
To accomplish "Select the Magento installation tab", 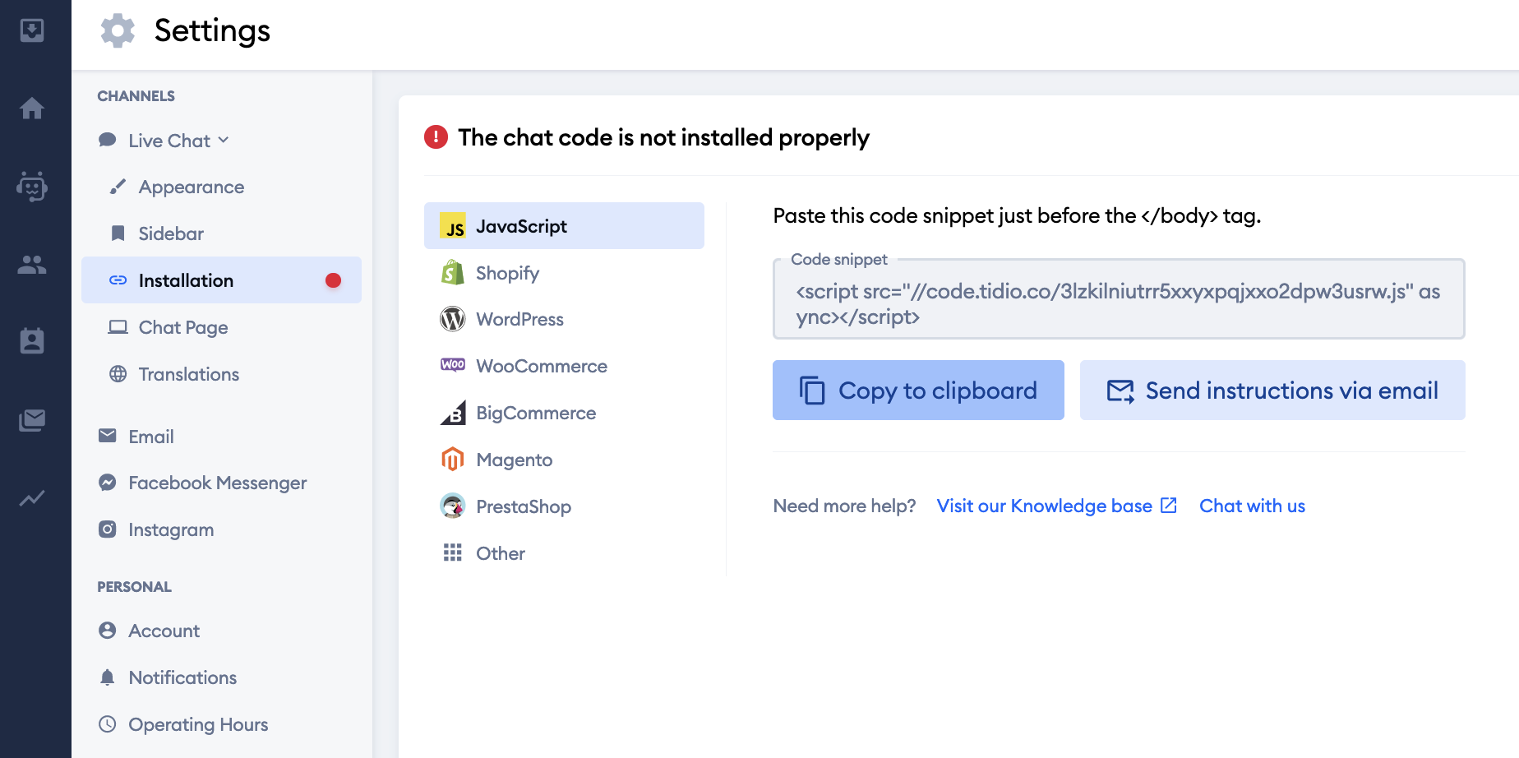I will [x=564, y=460].
